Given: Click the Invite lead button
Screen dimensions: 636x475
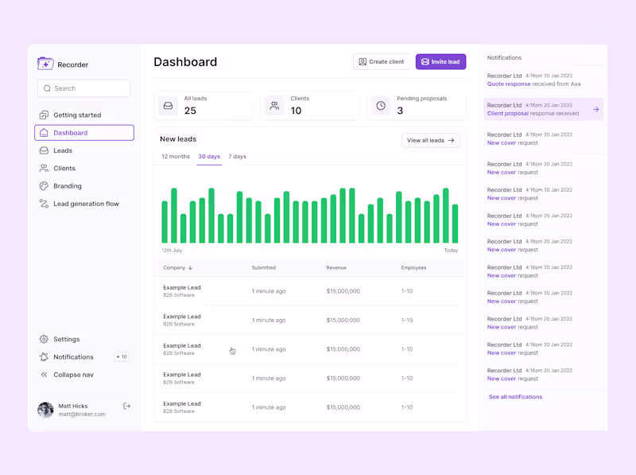Looking at the screenshot, I should click(x=440, y=61).
